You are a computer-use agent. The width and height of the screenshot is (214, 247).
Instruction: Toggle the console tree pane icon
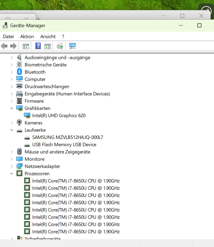click(x=26, y=46)
